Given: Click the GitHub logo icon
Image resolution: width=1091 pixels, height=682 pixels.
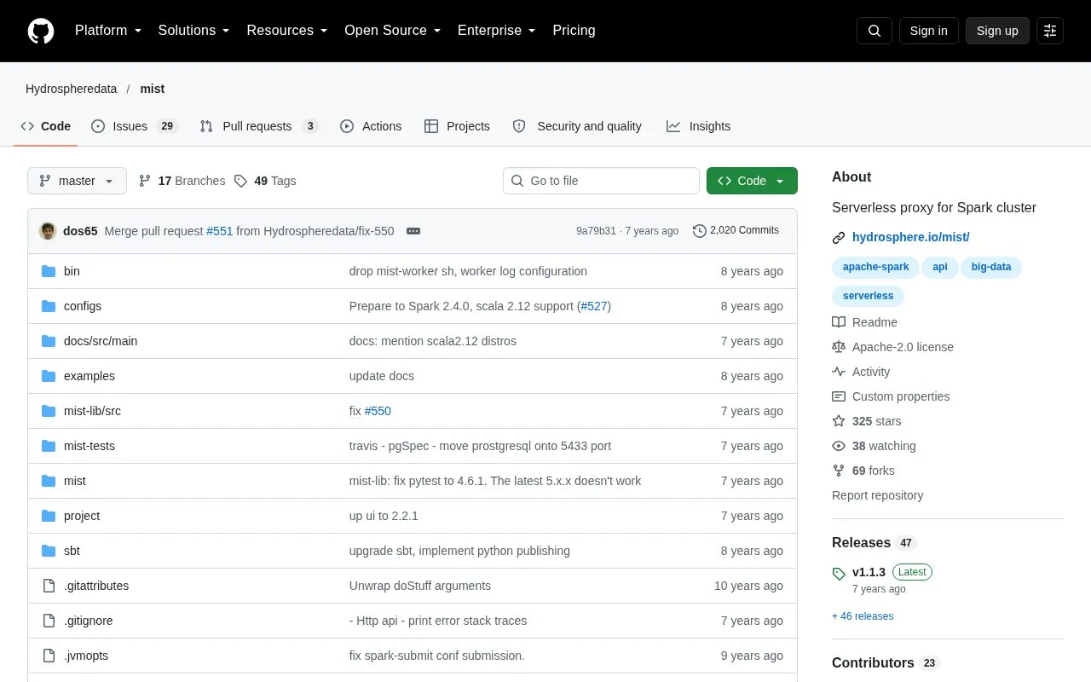Looking at the screenshot, I should pos(41,31).
